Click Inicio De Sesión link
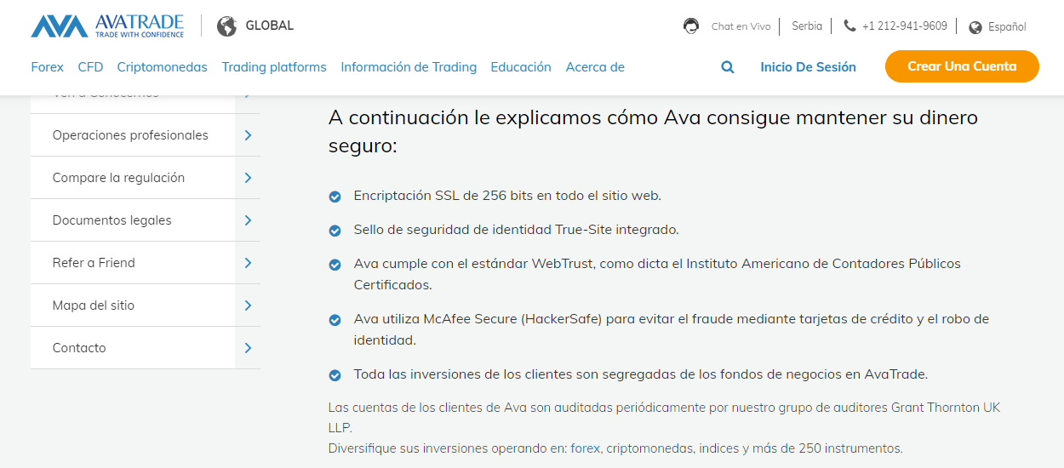The image size is (1064, 468). pyautogui.click(x=808, y=67)
